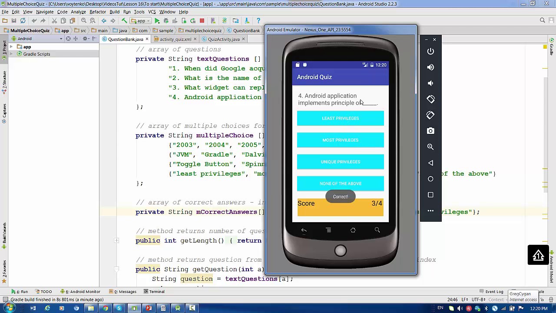Screen dimensions: 556x313
Task: Open the Run tool window tab
Action: click(20, 292)
